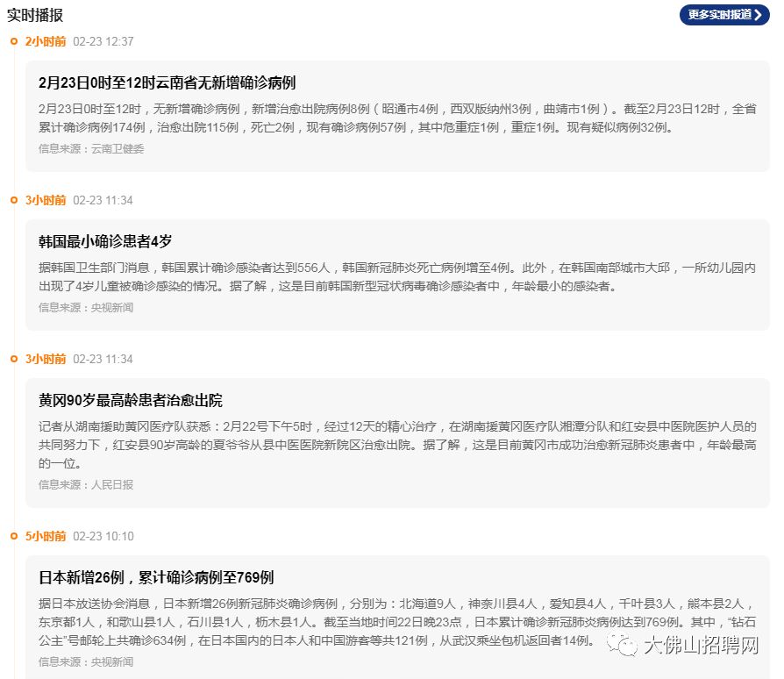Click orange timeline dot beside 2小时前
Viewport: 784px width, 679px height.
[14, 41]
